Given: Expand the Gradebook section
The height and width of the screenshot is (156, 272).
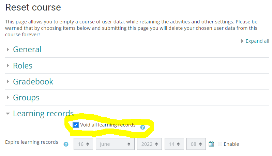Looking at the screenshot, I should (33, 82).
